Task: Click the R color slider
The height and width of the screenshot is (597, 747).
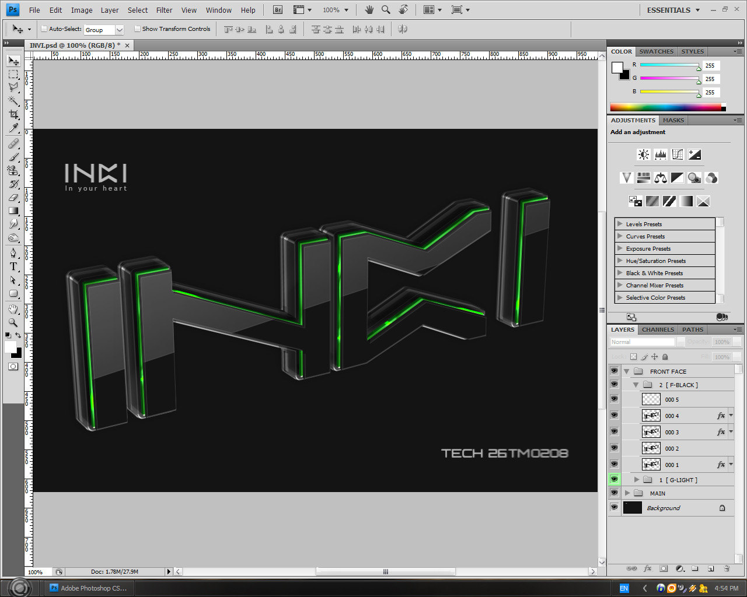Action: pos(670,65)
